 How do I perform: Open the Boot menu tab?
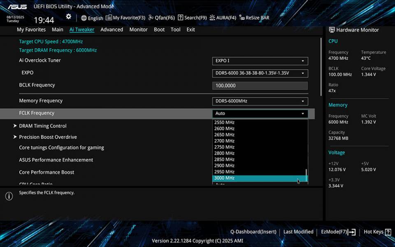159,29
